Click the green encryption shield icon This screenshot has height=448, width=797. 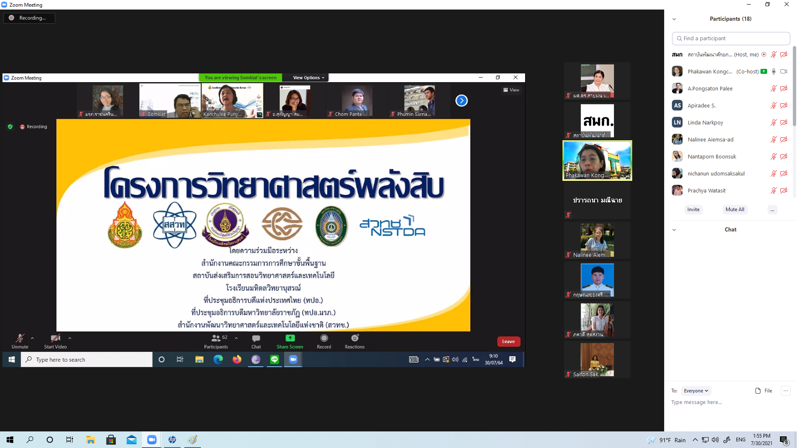point(10,127)
